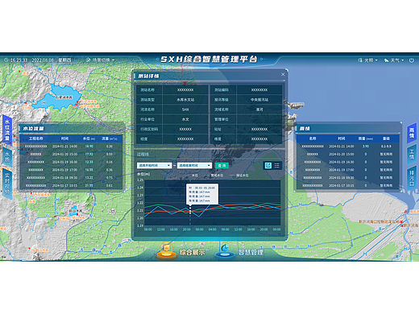Click the 水库水文站 station type value
Screen dimensions: 419x314
185,100
